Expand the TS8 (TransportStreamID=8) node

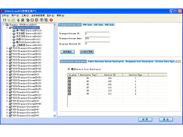coord(7,116)
